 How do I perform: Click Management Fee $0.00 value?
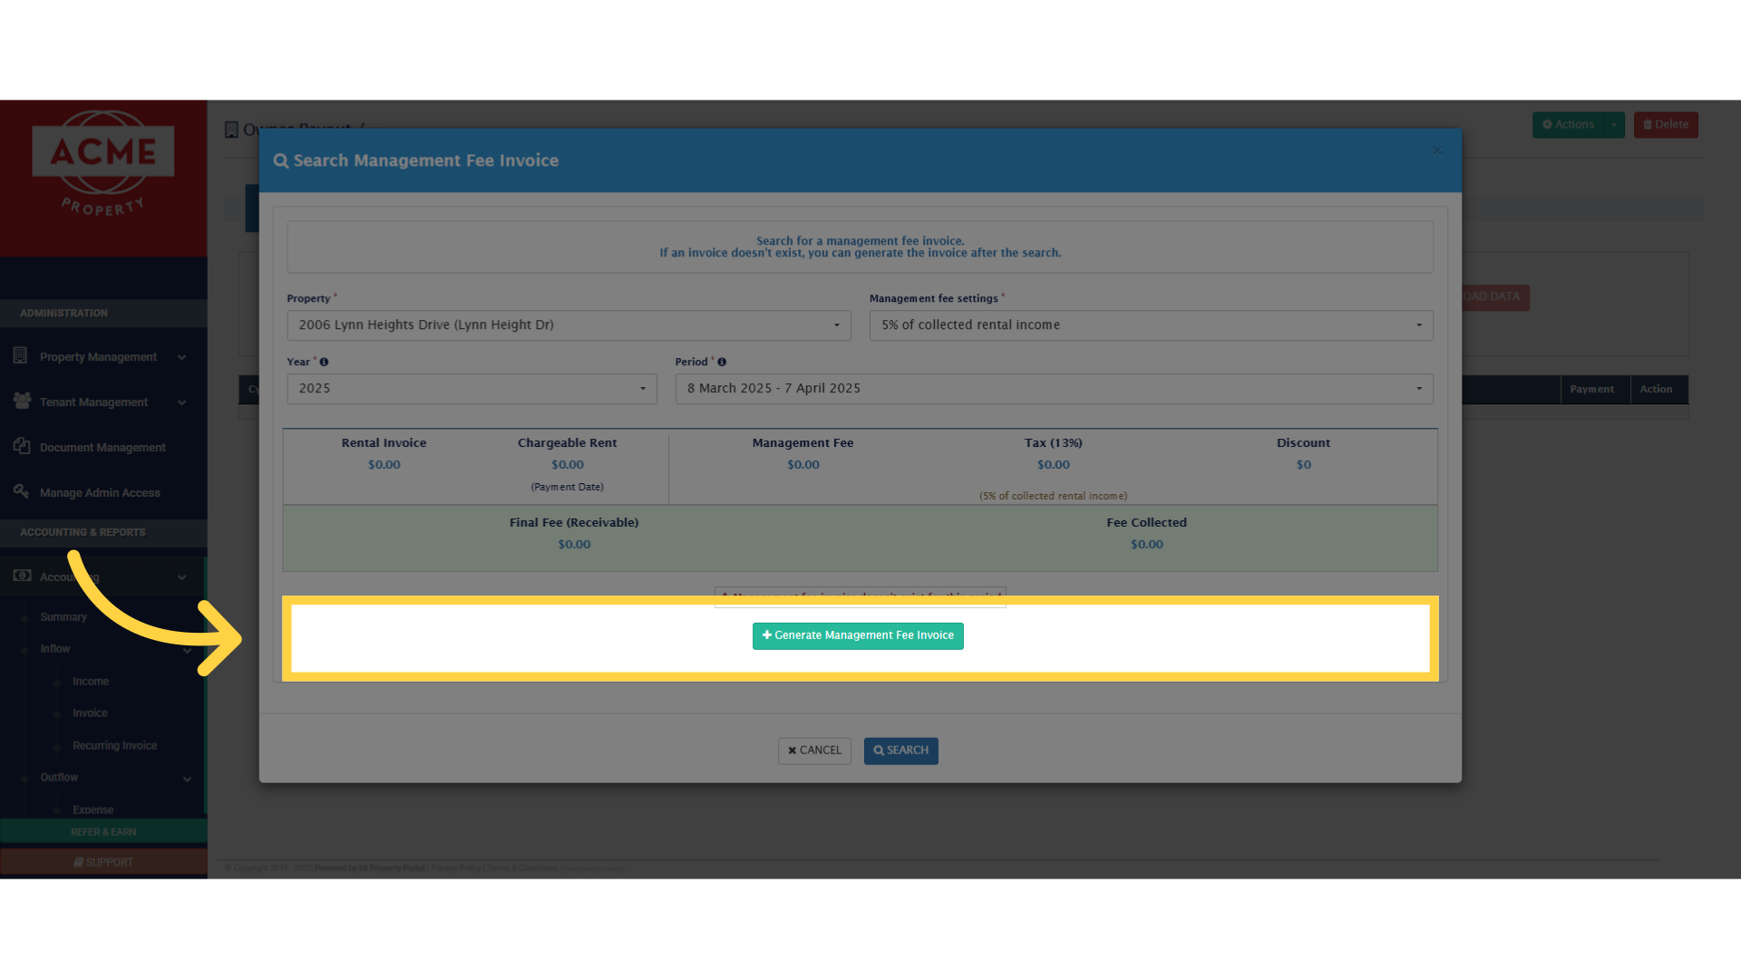[802, 465]
